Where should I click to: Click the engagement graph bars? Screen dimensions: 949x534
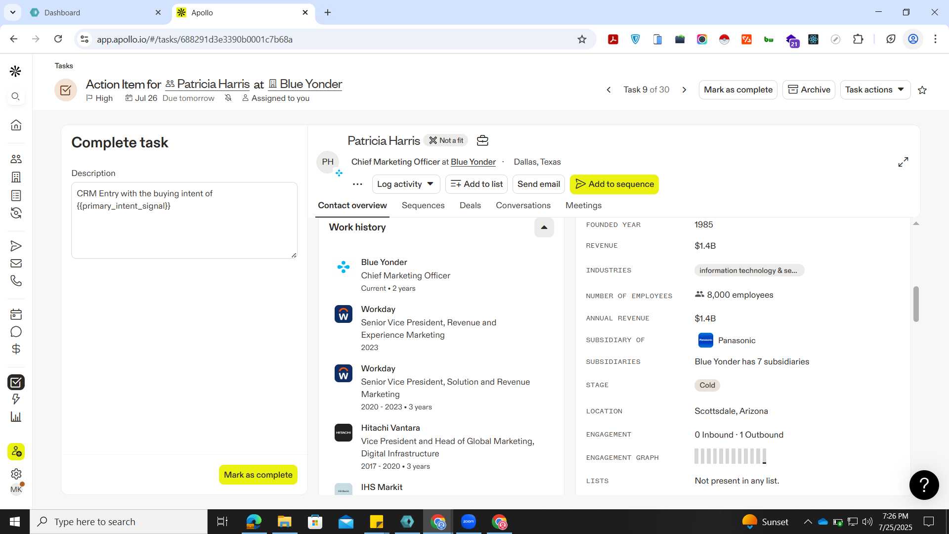pyautogui.click(x=730, y=456)
